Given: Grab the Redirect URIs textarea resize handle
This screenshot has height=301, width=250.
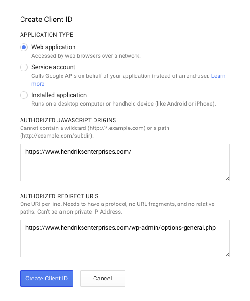Looking at the screenshot, I should [x=227, y=255].
